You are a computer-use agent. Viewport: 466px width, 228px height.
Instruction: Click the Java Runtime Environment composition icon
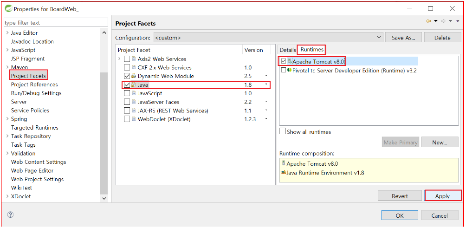point(284,172)
